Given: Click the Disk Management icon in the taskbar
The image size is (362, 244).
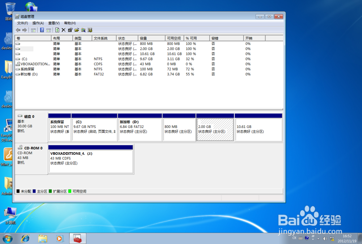Looking at the screenshot, I should (77, 238).
